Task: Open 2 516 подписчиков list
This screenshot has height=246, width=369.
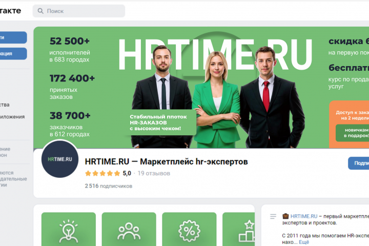Action: pyautogui.click(x=109, y=186)
